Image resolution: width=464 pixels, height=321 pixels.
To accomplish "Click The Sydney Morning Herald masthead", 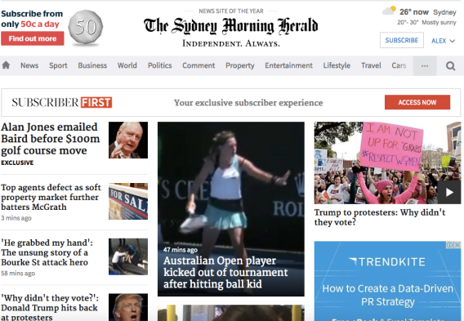I will pyautogui.click(x=231, y=26).
